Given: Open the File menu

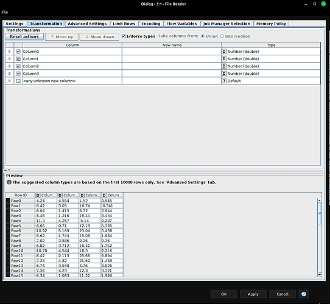Looking at the screenshot, I should pyautogui.click(x=5, y=12).
